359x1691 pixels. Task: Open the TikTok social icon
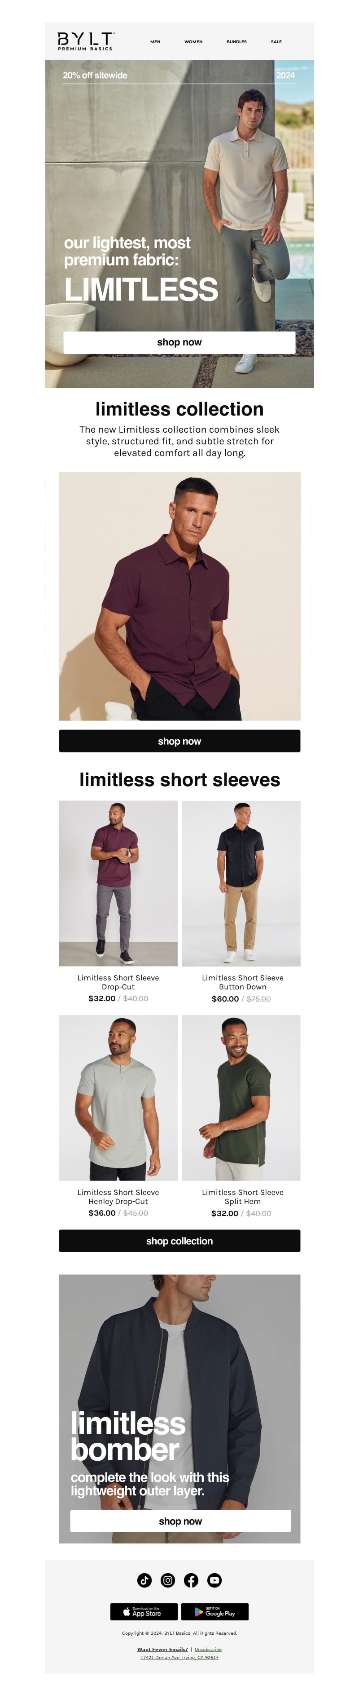(x=144, y=1580)
